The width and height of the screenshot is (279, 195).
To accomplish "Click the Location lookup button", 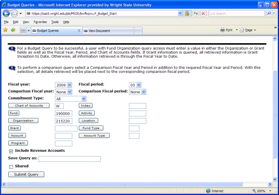I will pyautogui.click(x=89, y=120).
